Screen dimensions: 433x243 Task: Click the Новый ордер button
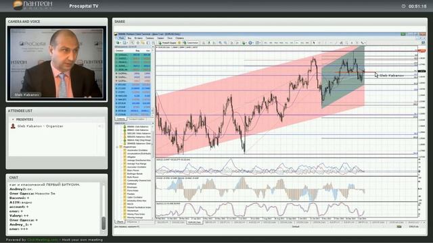pos(168,43)
